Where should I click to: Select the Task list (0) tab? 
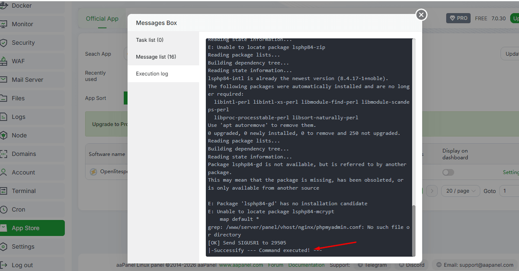tap(150, 40)
